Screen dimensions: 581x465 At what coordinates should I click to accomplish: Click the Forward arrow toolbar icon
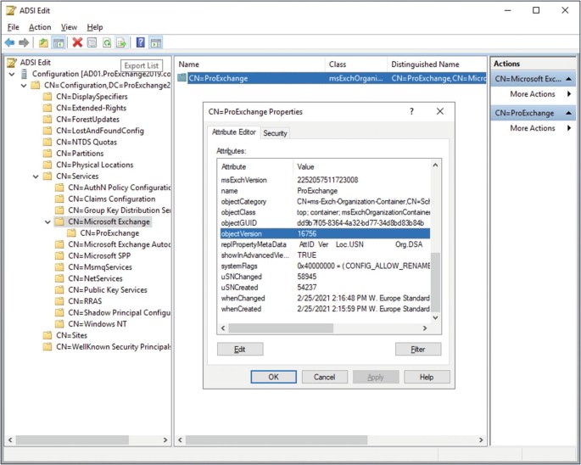(24, 42)
